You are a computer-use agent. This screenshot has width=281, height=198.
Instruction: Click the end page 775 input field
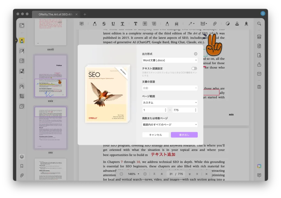(183, 110)
